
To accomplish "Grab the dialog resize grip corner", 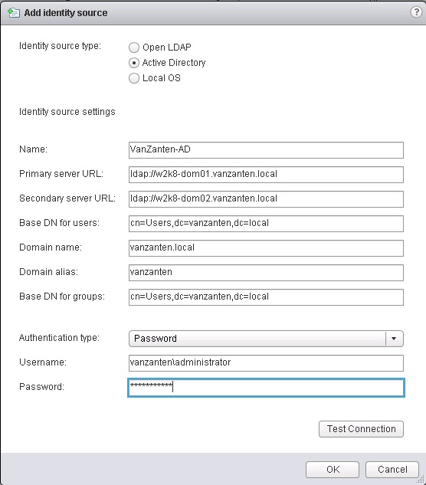I will pos(421,480).
